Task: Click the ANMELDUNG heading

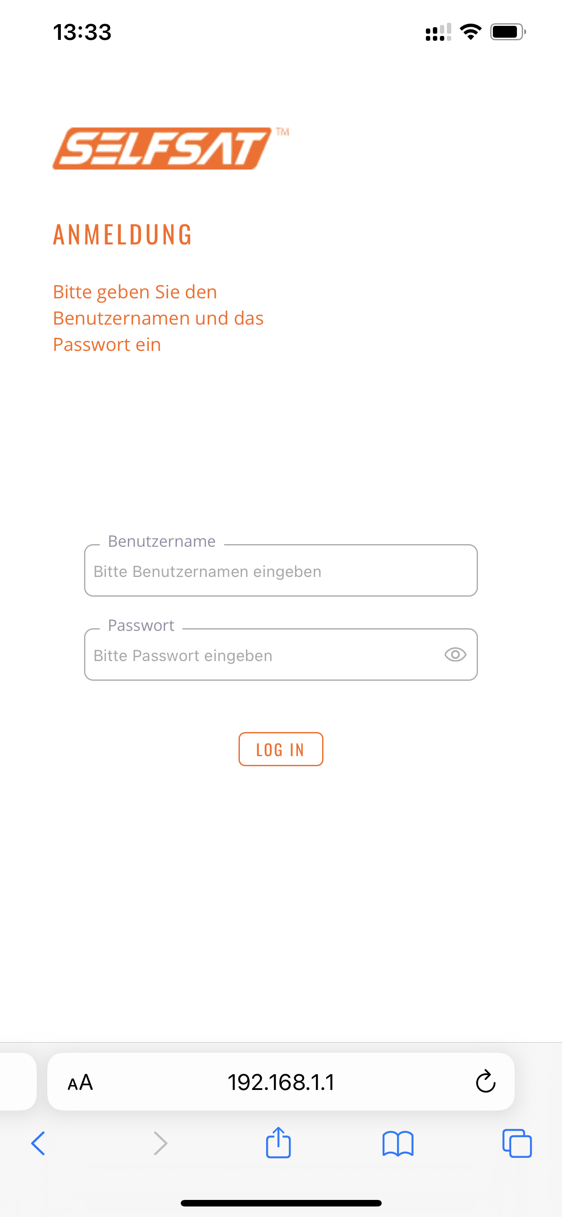Action: (x=123, y=234)
